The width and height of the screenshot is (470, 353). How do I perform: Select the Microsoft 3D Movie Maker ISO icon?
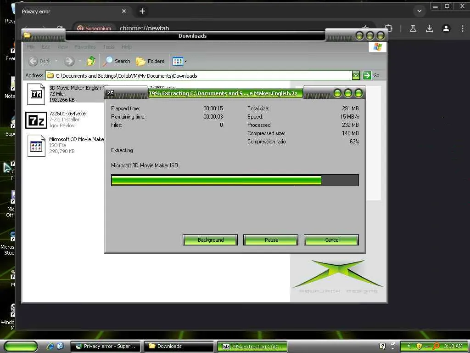(x=36, y=146)
